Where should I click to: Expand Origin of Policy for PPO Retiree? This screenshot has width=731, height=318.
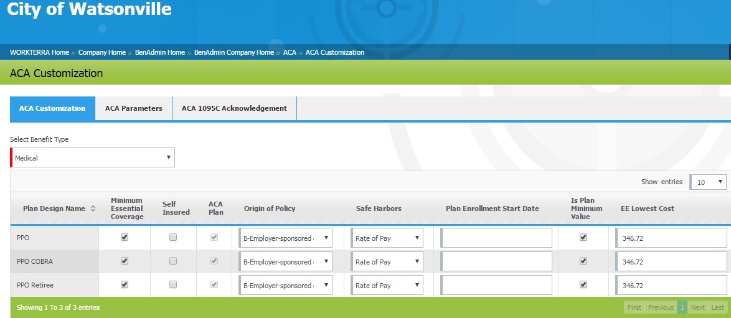pyautogui.click(x=285, y=285)
